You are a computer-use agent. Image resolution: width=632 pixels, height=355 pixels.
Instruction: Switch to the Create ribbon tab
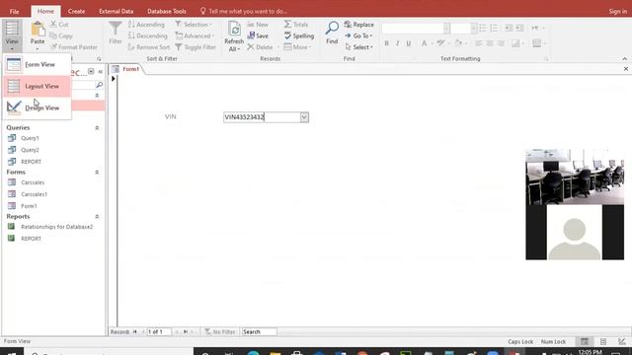pyautogui.click(x=76, y=11)
